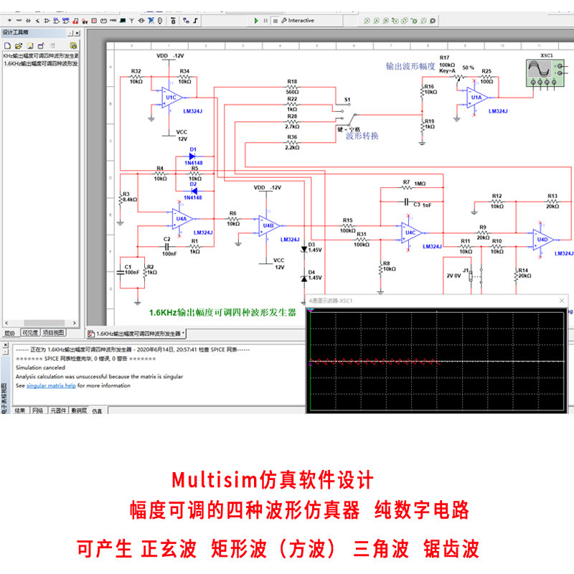Open the power components icon

[x=103, y=21]
